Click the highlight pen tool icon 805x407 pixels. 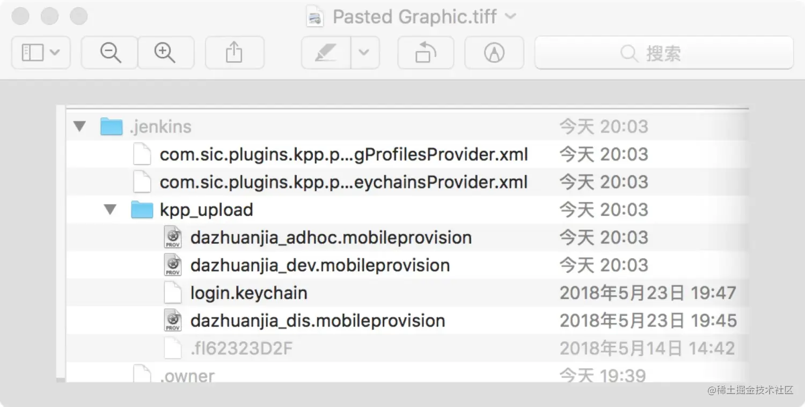click(326, 53)
